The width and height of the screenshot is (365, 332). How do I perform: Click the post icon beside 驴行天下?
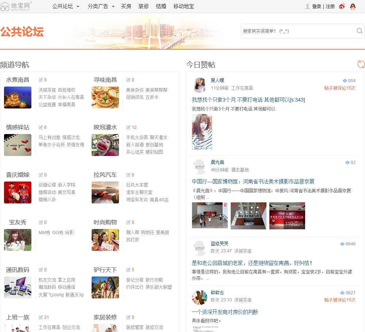tap(128, 270)
